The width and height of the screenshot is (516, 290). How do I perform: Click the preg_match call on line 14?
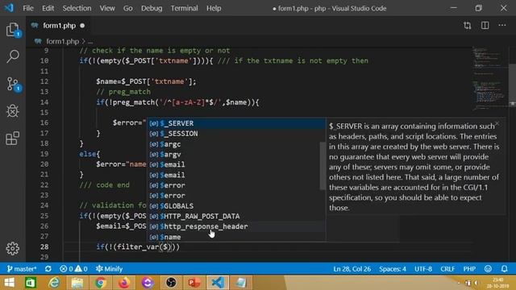coord(134,102)
